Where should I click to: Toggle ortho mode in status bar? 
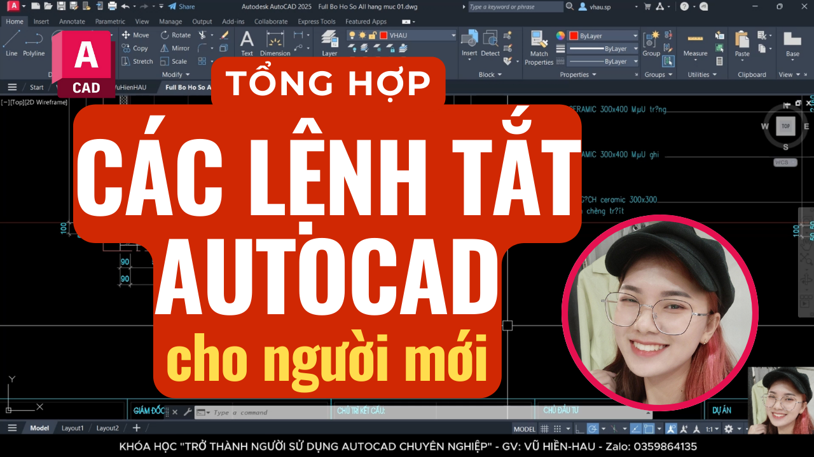[578, 428]
